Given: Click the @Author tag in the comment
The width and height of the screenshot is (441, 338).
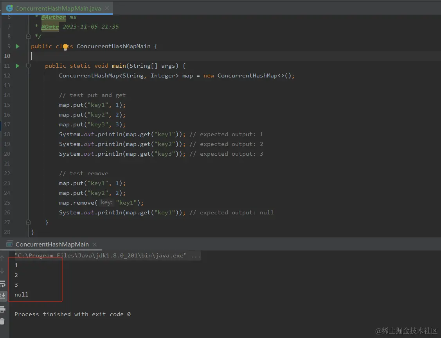Looking at the screenshot, I should (x=54, y=17).
